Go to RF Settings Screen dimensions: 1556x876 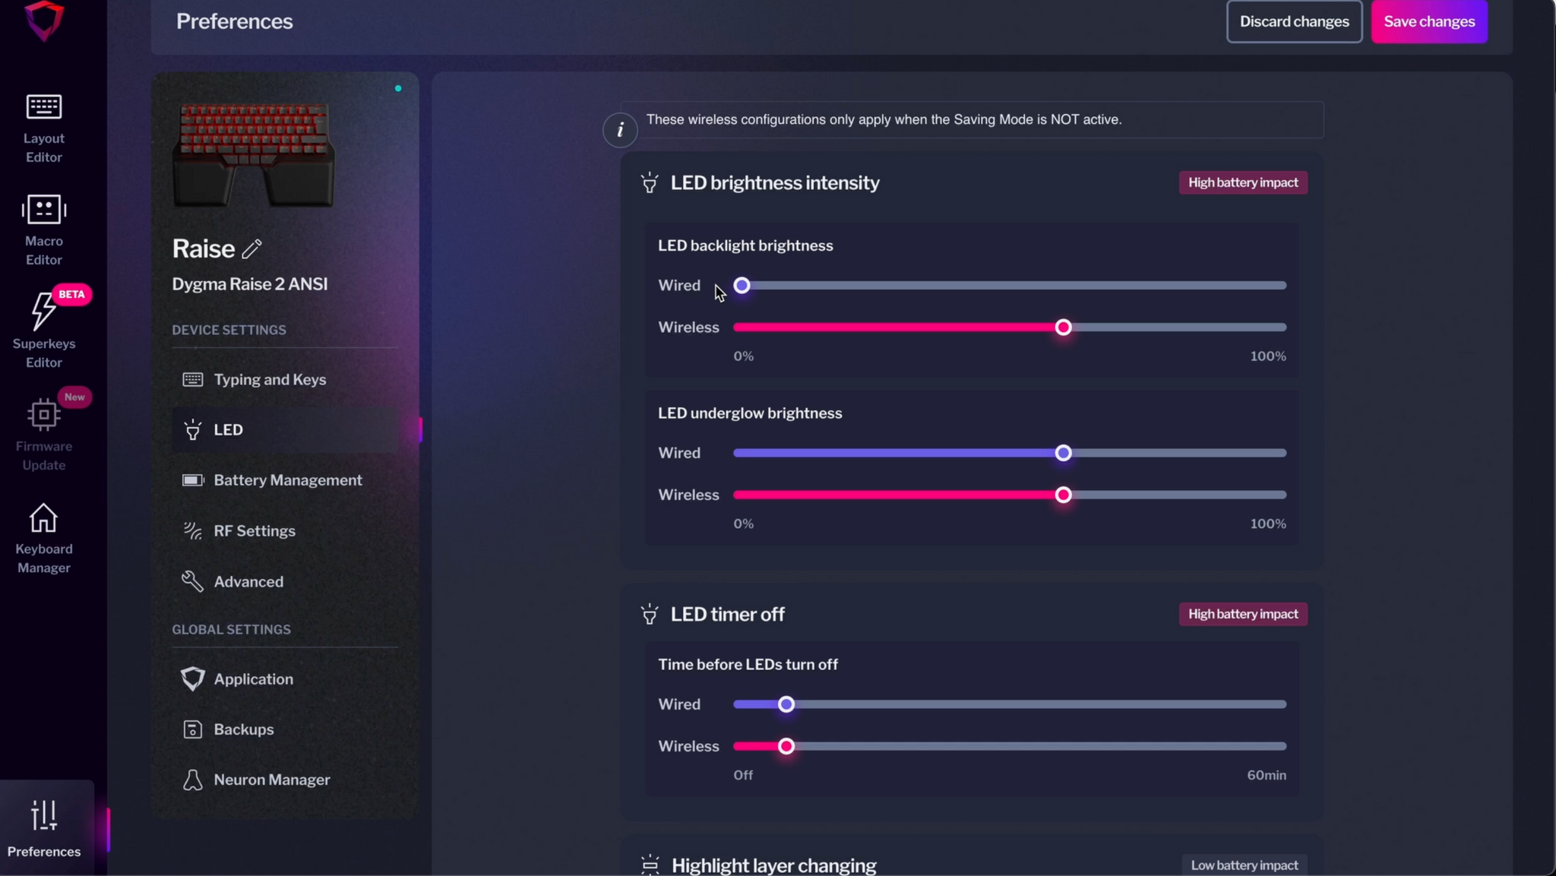click(254, 531)
